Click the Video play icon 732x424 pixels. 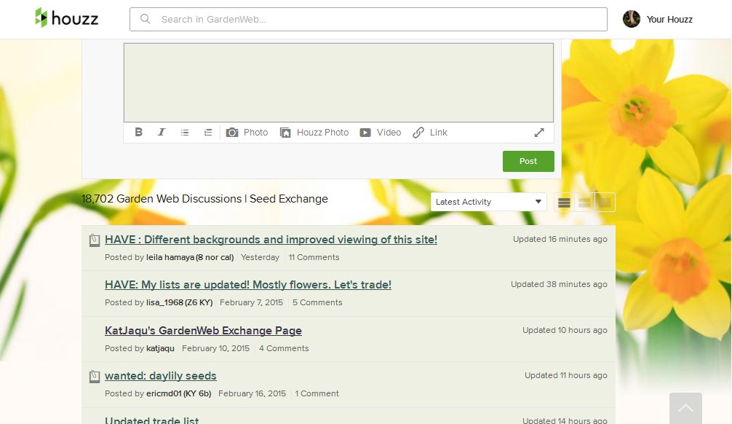(365, 133)
